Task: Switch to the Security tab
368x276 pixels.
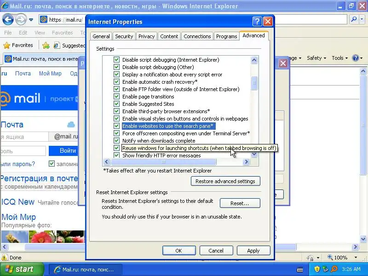Action: coord(124,36)
